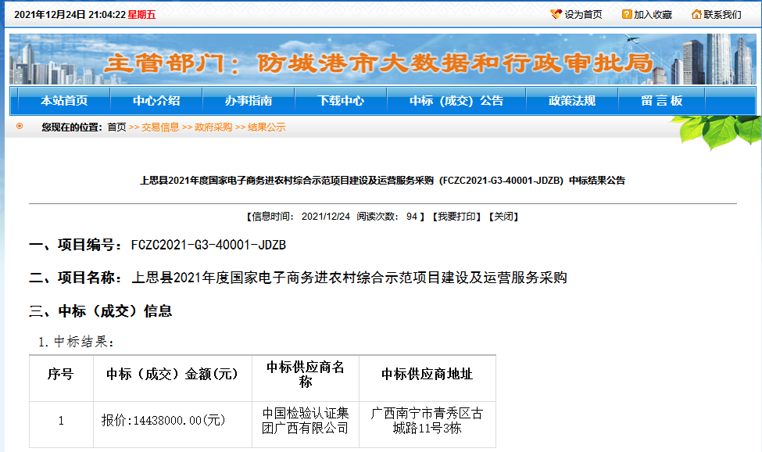The image size is (762, 452).
Task: Click 我要打印 to print page
Action: (x=457, y=217)
